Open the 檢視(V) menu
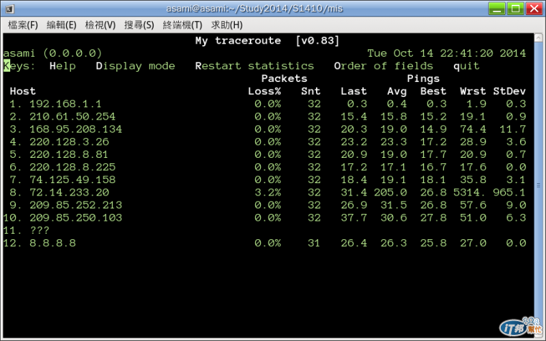 100,25
